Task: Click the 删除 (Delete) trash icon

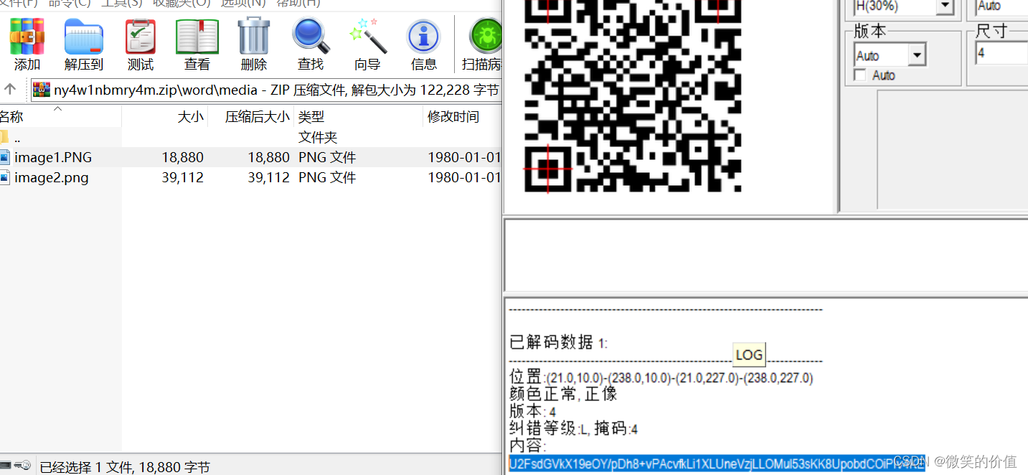Action: (253, 36)
